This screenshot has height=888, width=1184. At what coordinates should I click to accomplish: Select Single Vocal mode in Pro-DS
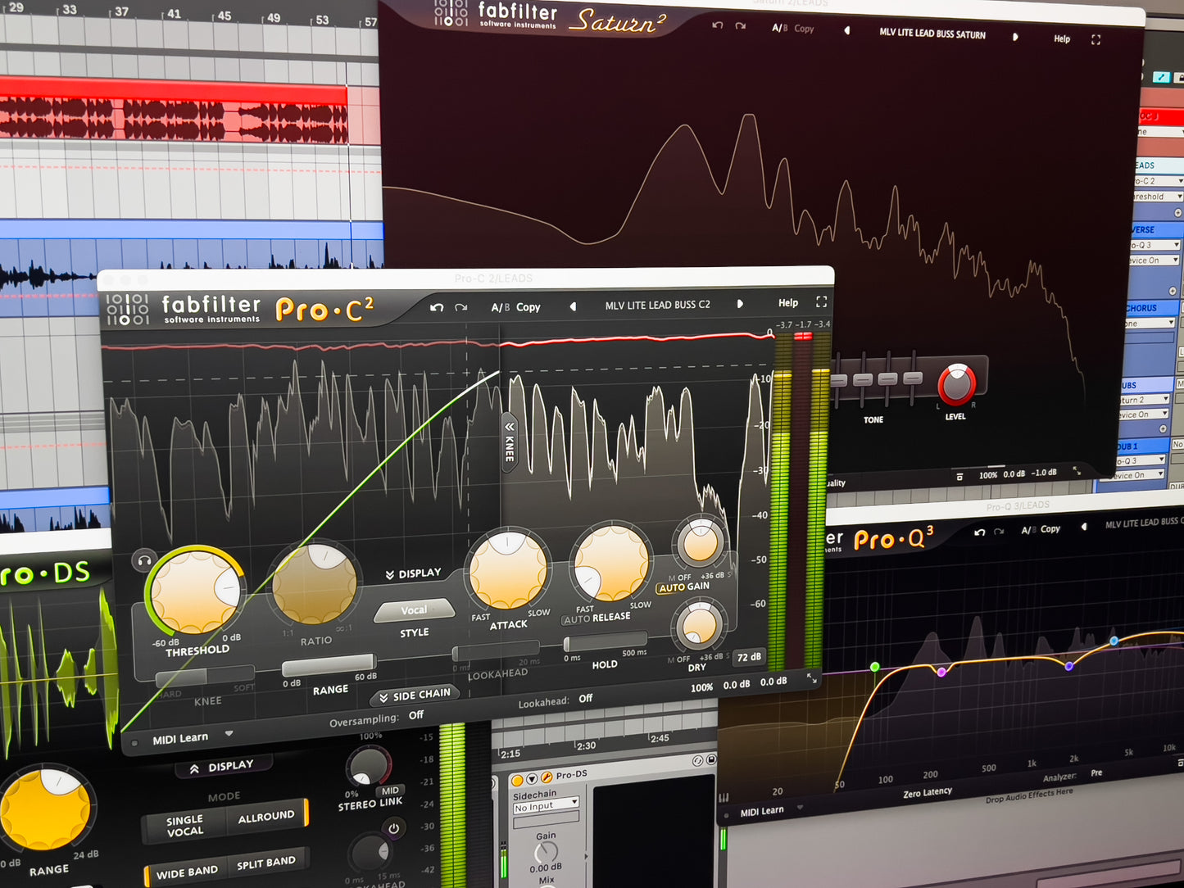[185, 826]
